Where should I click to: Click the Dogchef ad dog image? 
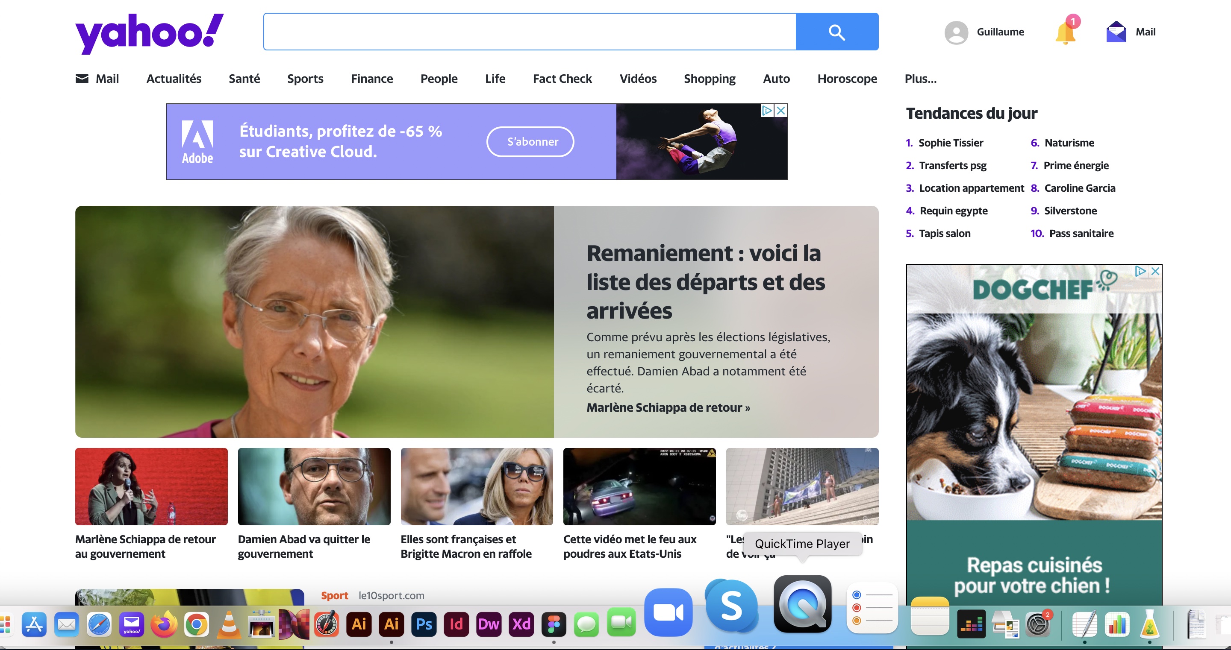click(x=1034, y=416)
